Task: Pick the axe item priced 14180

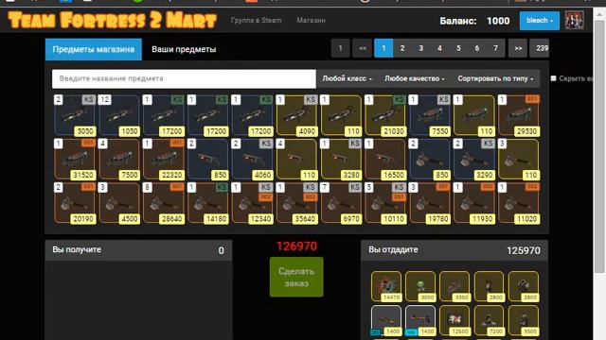Action: coord(208,204)
